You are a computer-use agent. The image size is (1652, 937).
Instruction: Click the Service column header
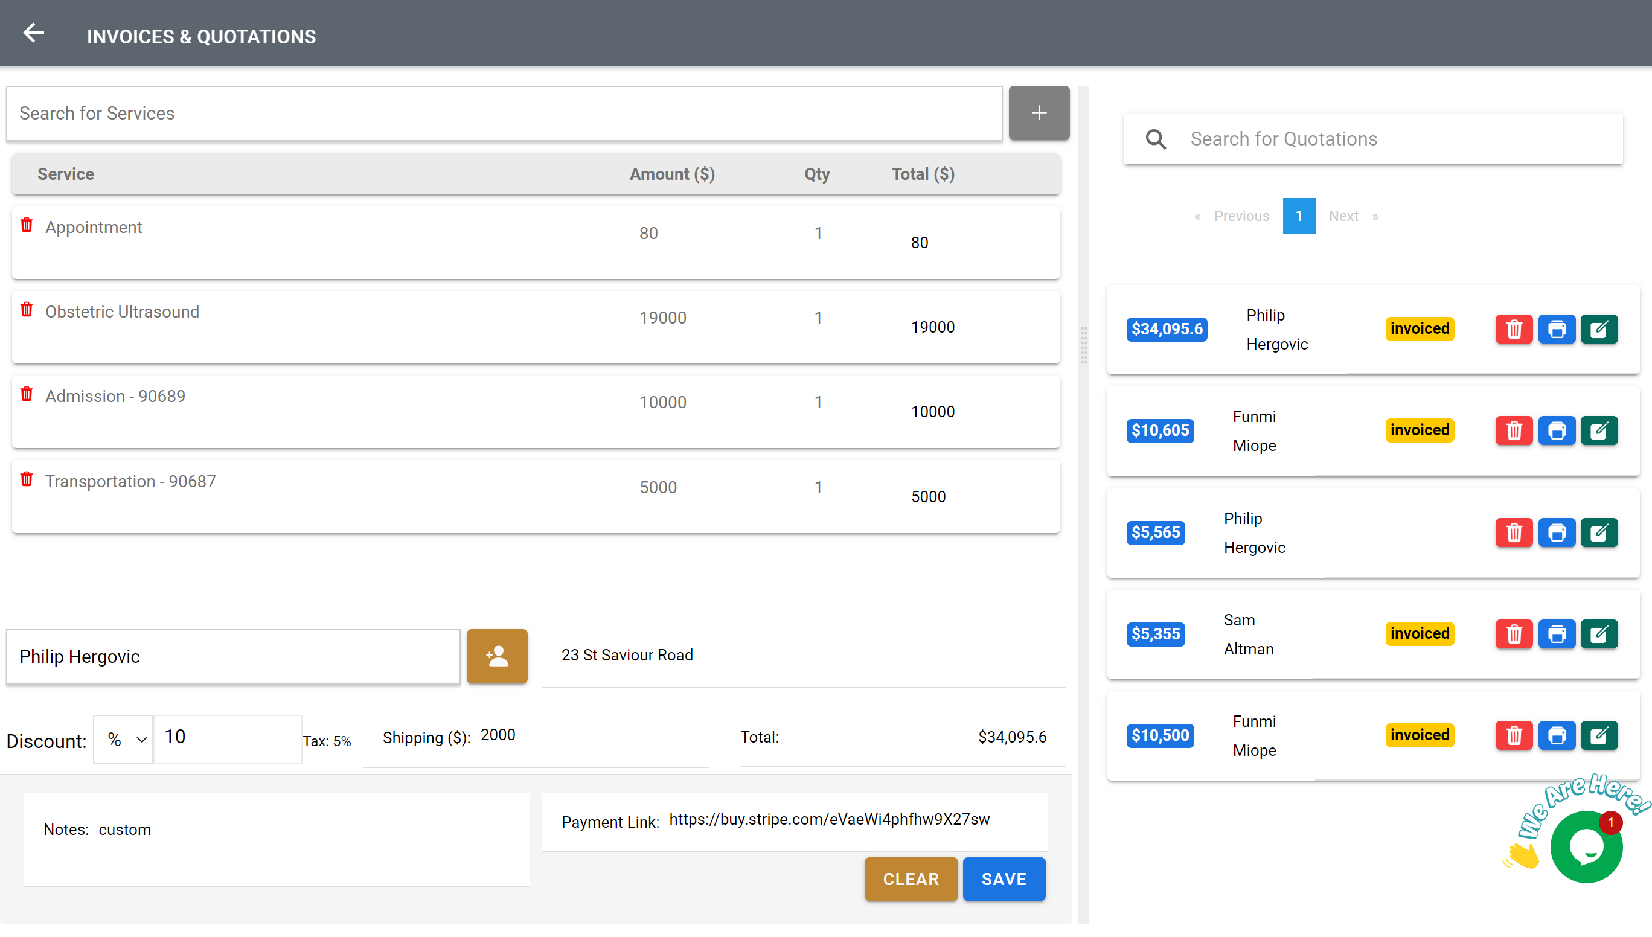66,174
